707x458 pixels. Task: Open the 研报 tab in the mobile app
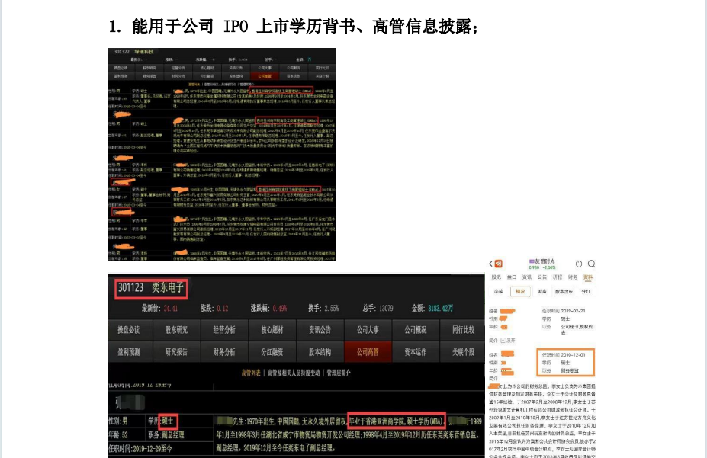[558, 277]
